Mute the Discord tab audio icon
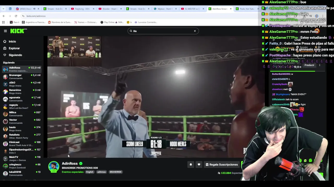The height and width of the screenshot is (187, 334). pos(34,9)
